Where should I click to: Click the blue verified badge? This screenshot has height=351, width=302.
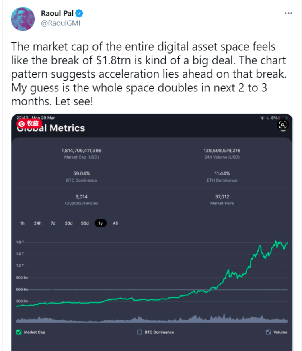79,13
